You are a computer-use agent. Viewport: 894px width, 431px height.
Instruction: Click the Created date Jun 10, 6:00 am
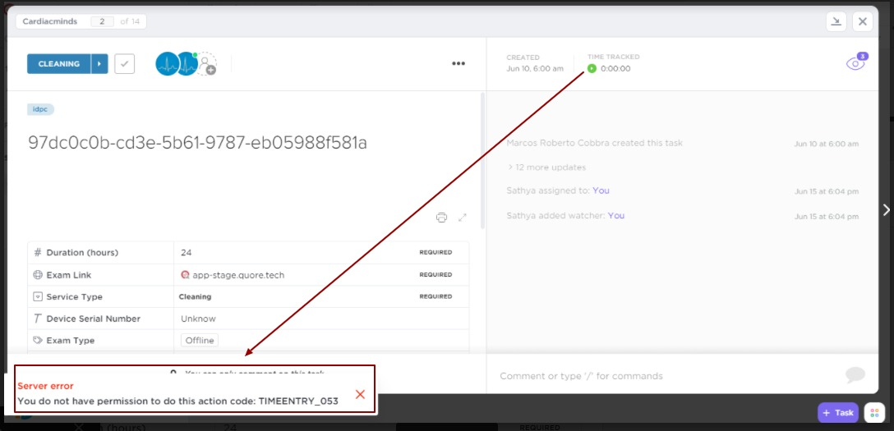(535, 69)
